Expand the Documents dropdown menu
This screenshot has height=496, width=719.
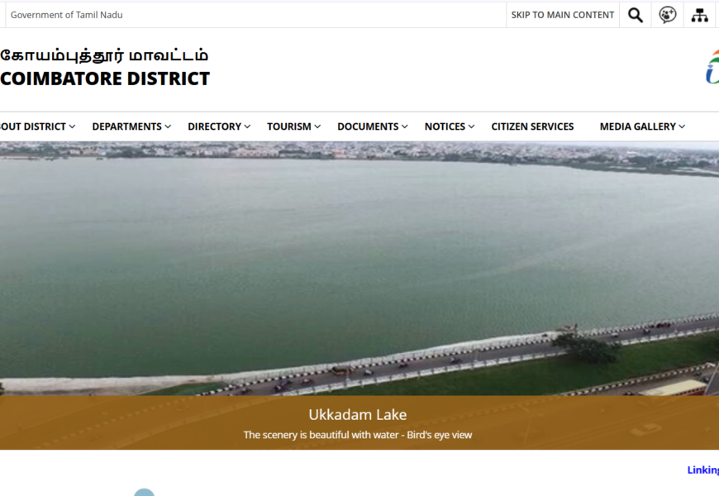point(373,126)
